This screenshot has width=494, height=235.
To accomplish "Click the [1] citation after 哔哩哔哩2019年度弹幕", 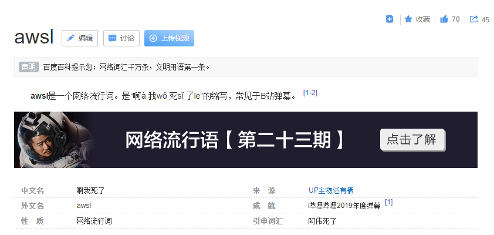I will point(388,203).
